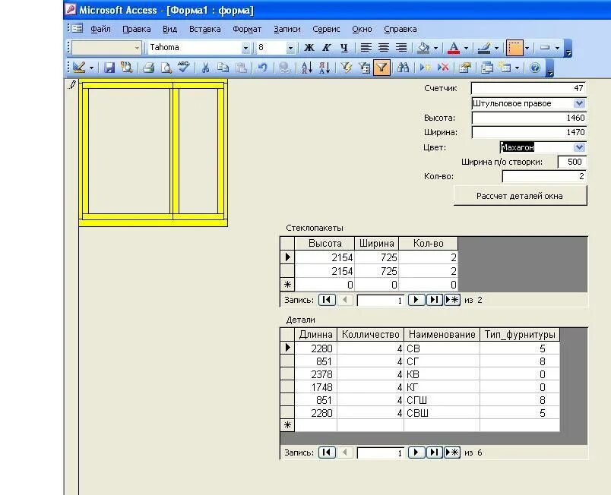
Task: Go to next record in Детали
Action: click(416, 452)
